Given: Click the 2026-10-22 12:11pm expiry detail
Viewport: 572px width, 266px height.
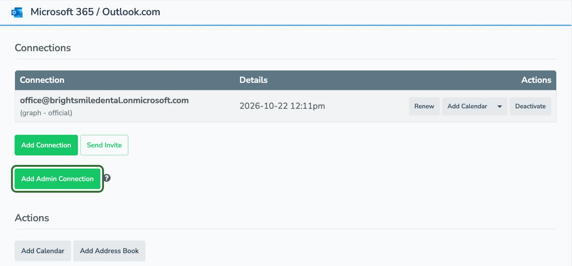Looking at the screenshot, I should click(282, 106).
